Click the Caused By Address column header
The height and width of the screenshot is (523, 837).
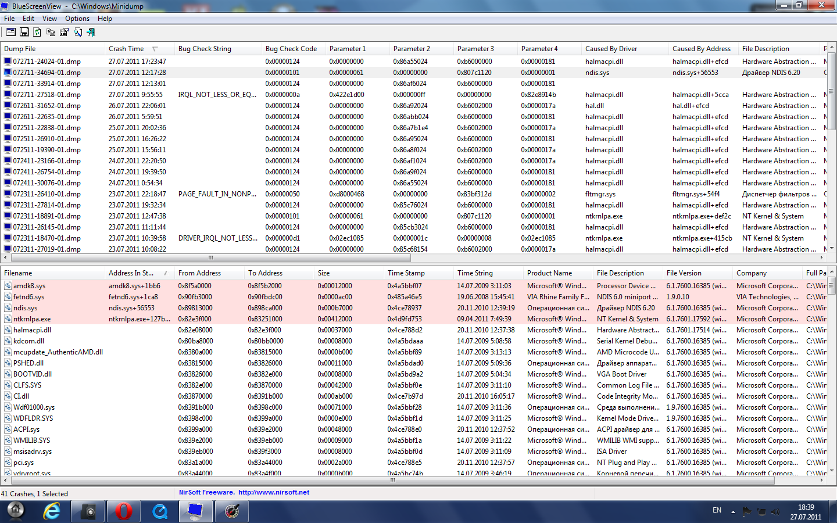704,49
